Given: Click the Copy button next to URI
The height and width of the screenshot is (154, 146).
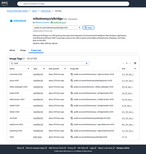Looking at the screenshot, I should (88, 28).
